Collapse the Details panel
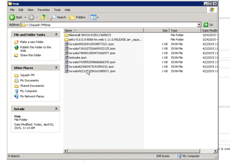230x164 pixels. pos(56,109)
